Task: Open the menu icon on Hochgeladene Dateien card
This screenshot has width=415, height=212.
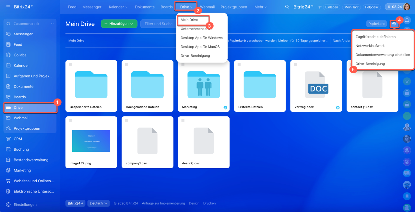Action: (126, 64)
